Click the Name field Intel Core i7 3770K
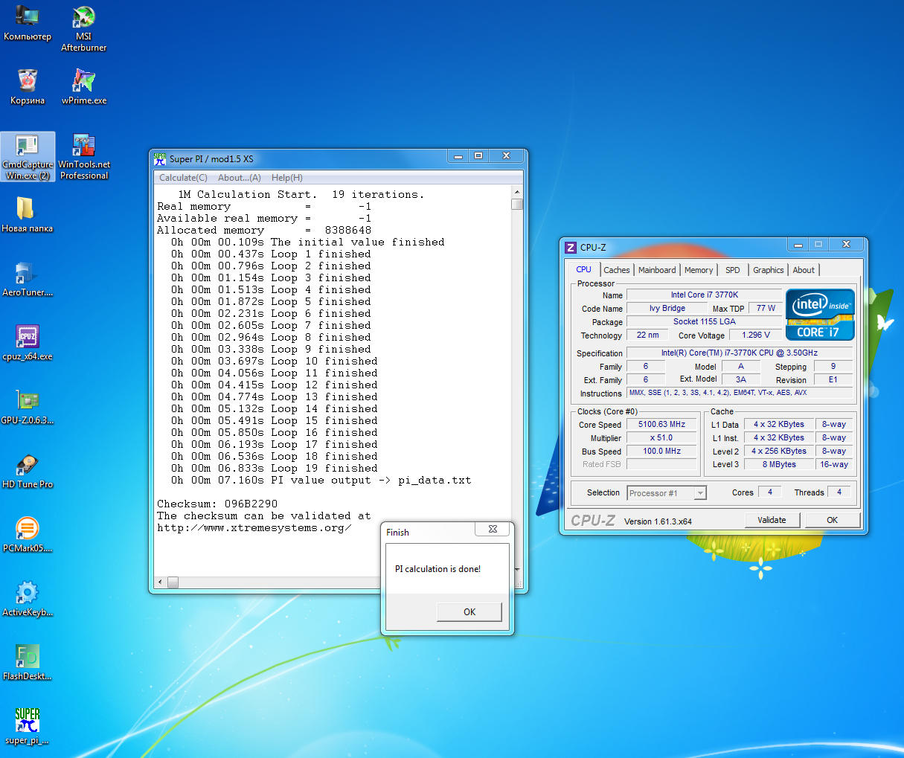Image resolution: width=904 pixels, height=758 pixels. pos(705,295)
